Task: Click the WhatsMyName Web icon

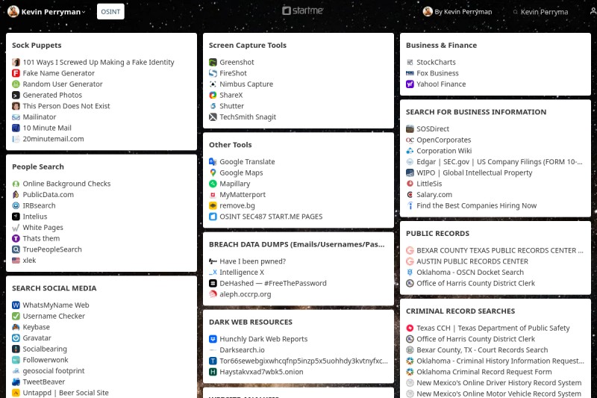Action: coord(16,305)
